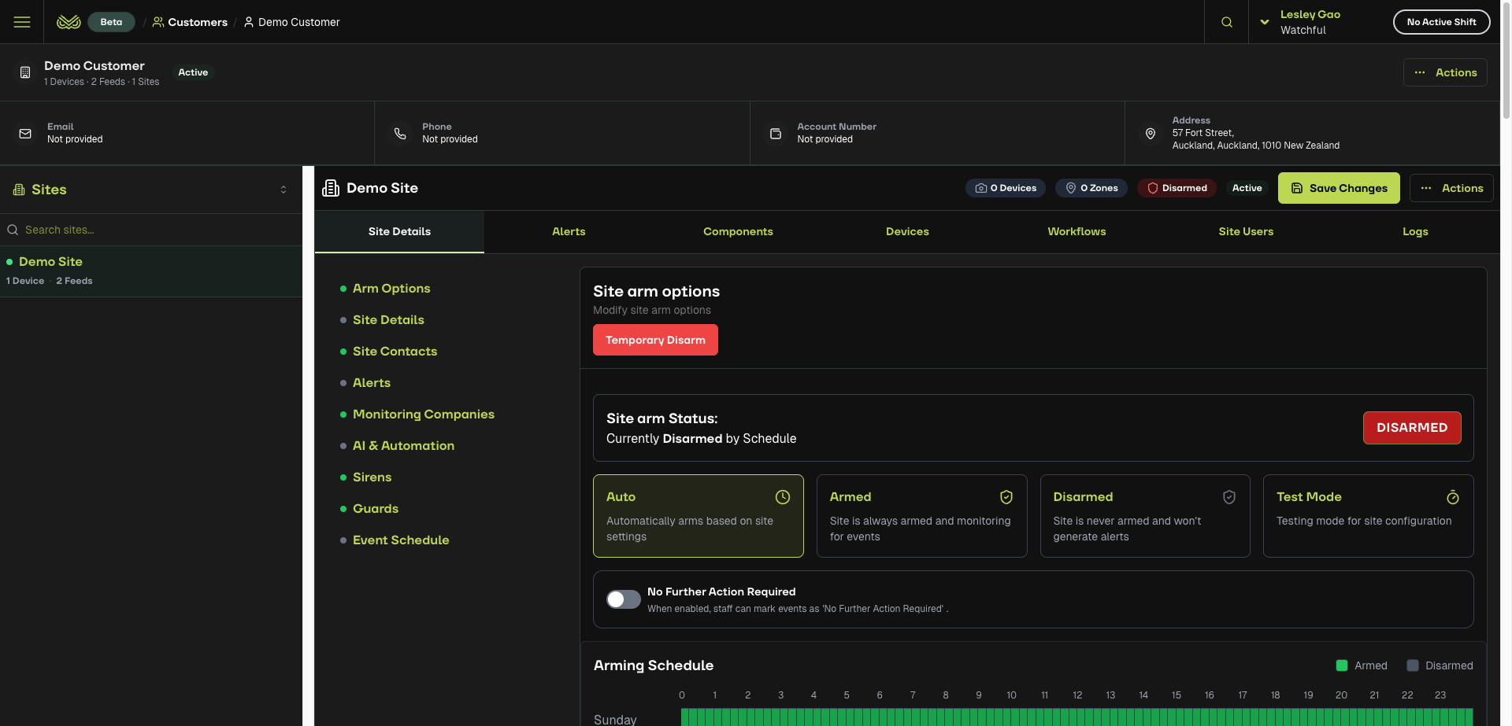Open the hamburger navigation menu
Screen dimensions: 1512x726
tap(22, 22)
